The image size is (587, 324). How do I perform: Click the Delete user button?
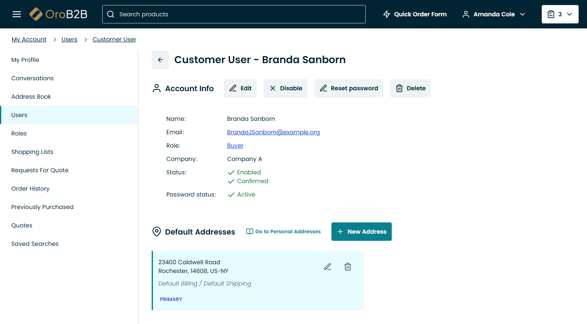[410, 88]
